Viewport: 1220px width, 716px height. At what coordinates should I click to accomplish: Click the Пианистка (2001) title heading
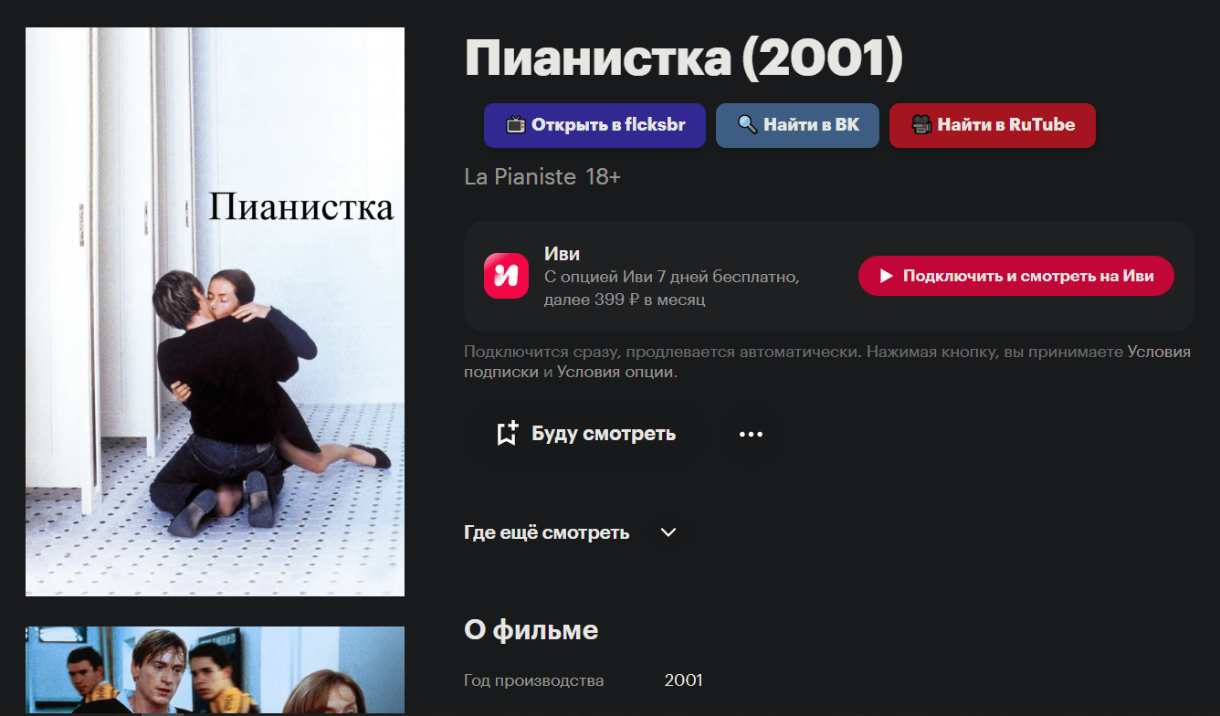pyautogui.click(x=684, y=58)
